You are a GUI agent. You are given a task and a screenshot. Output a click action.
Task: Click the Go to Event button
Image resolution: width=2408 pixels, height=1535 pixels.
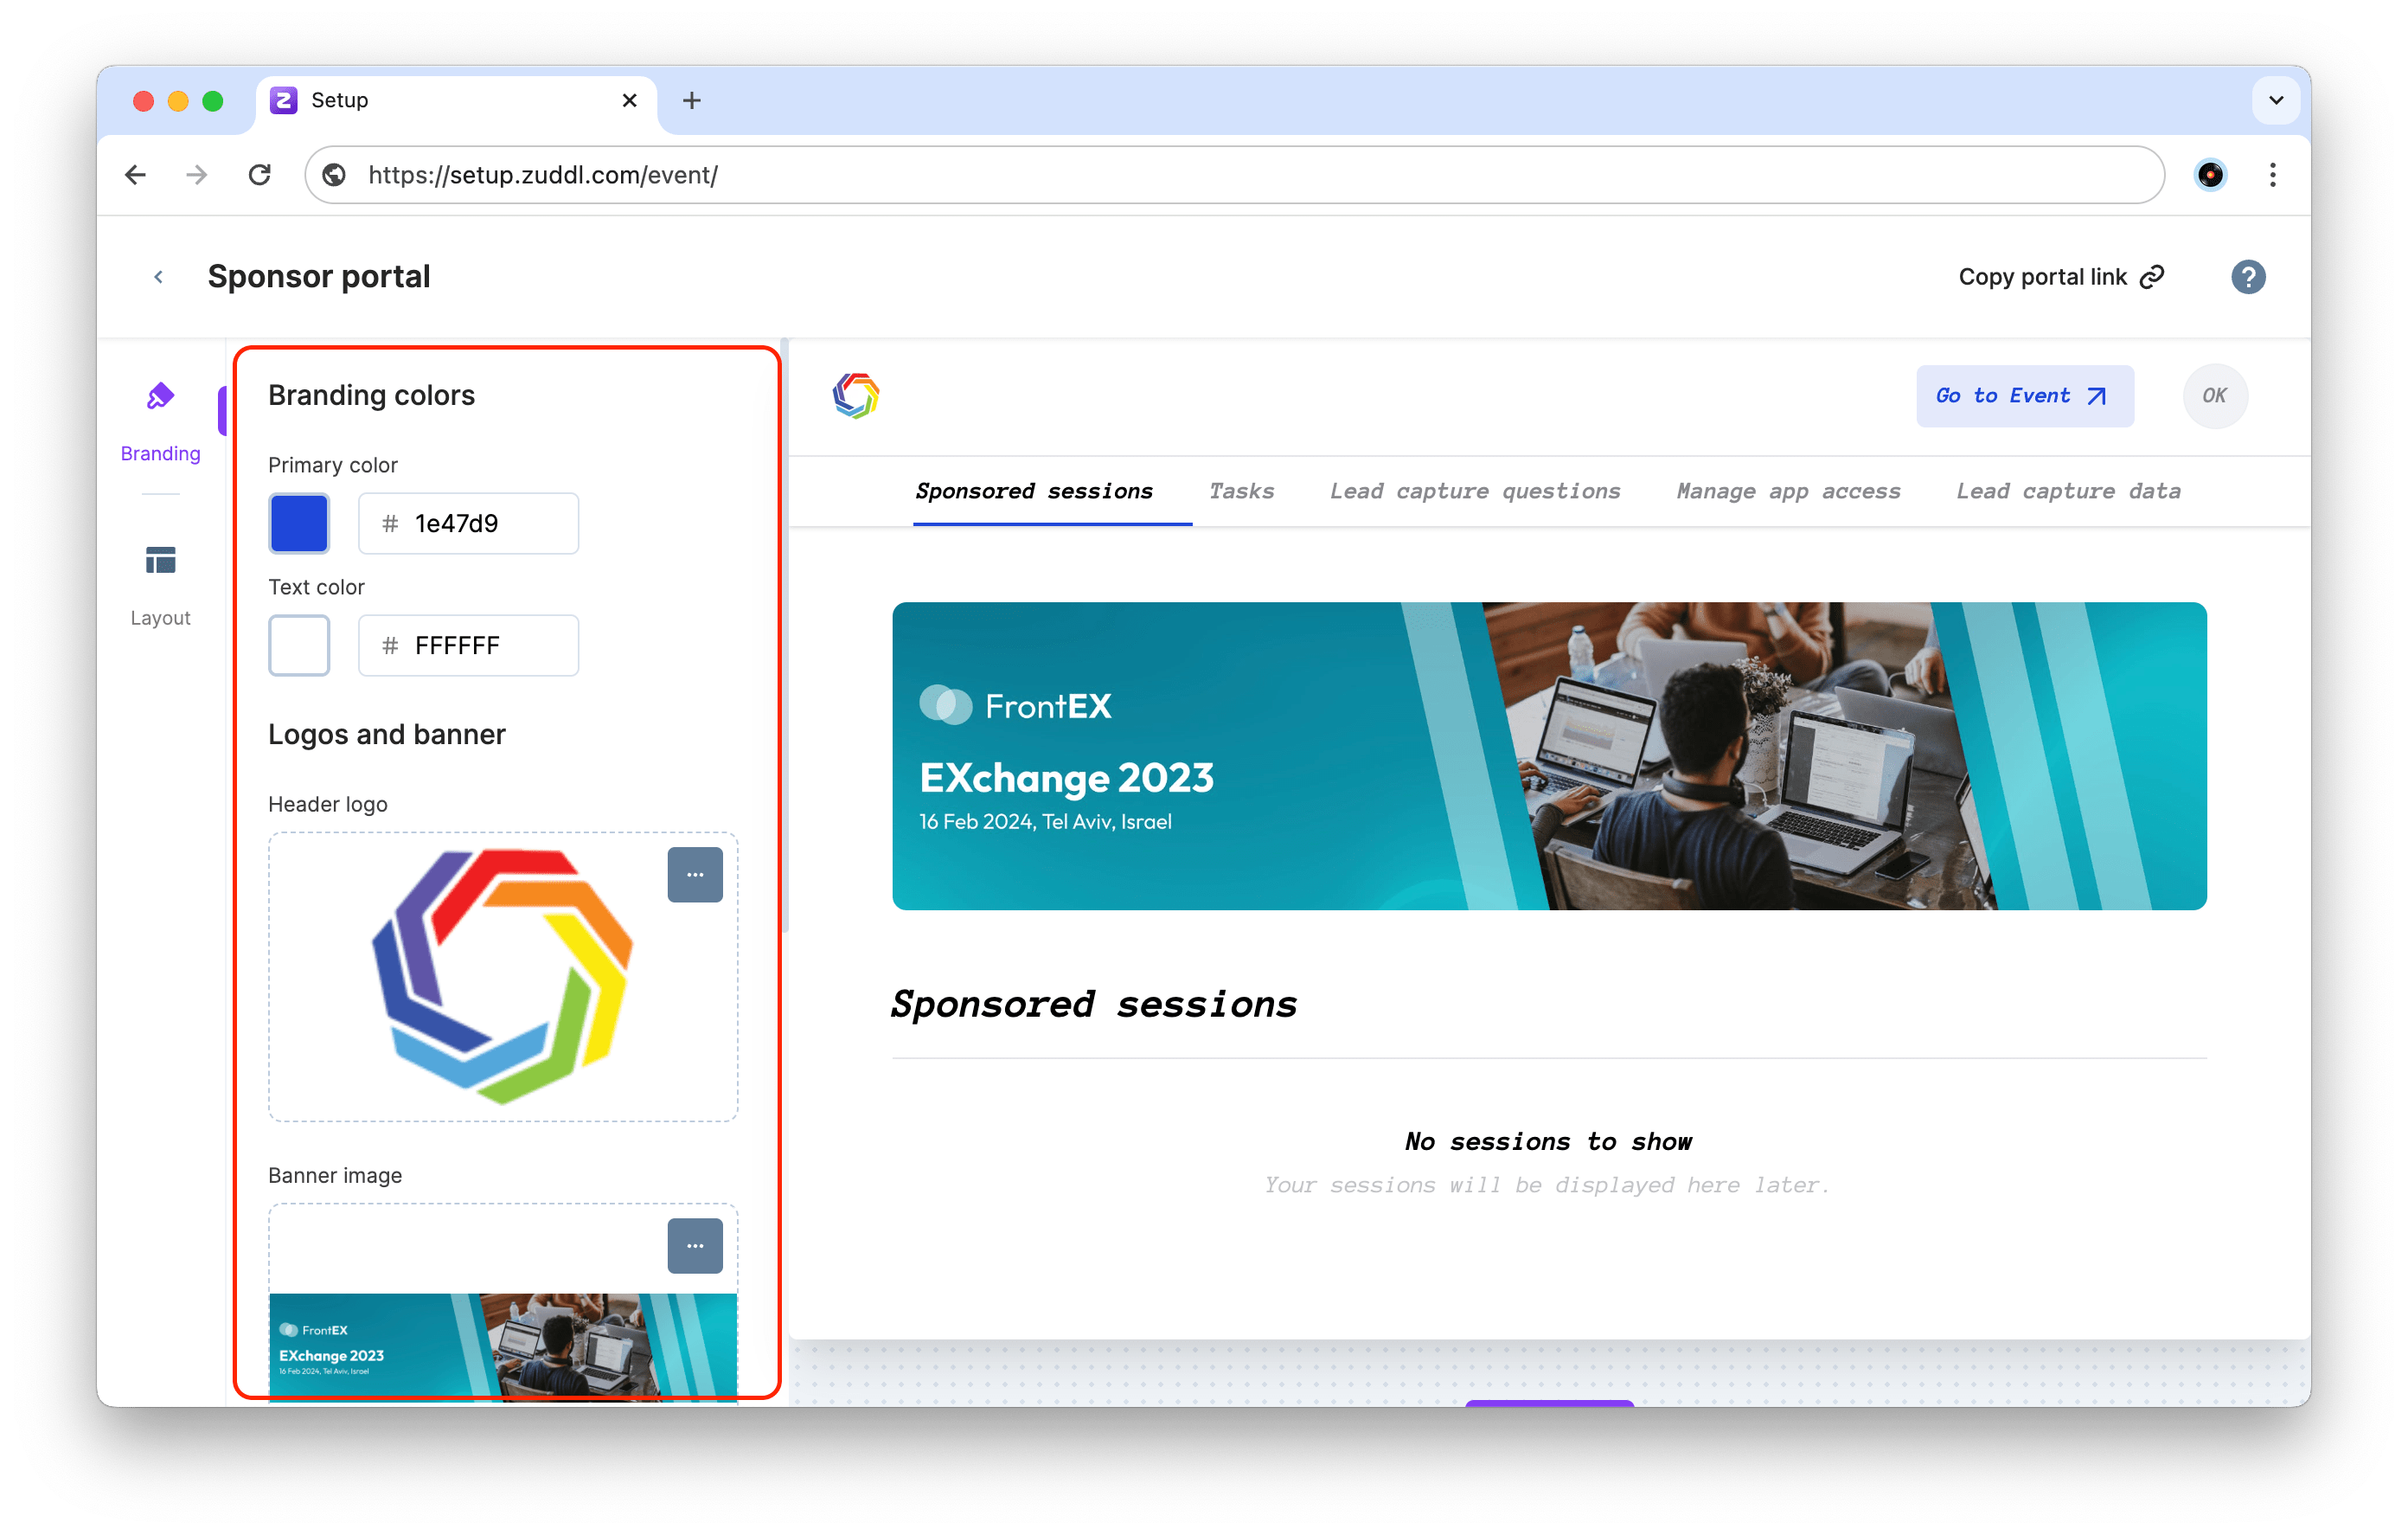(x=2024, y=396)
